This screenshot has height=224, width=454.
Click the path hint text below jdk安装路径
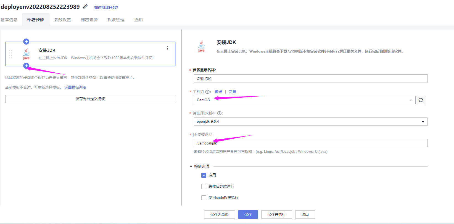(260, 152)
